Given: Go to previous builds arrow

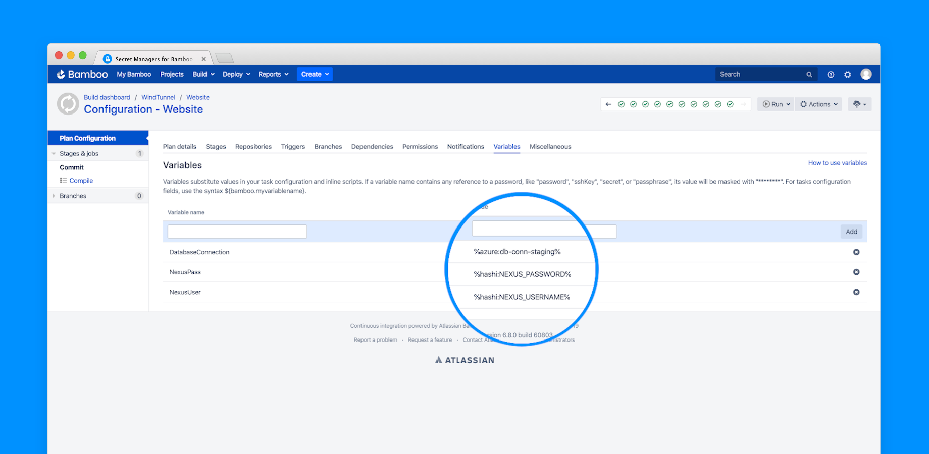Looking at the screenshot, I should point(608,104).
